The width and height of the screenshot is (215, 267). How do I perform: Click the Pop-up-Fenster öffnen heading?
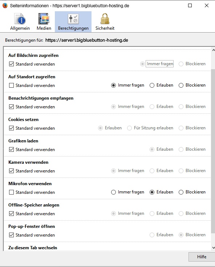32,226
